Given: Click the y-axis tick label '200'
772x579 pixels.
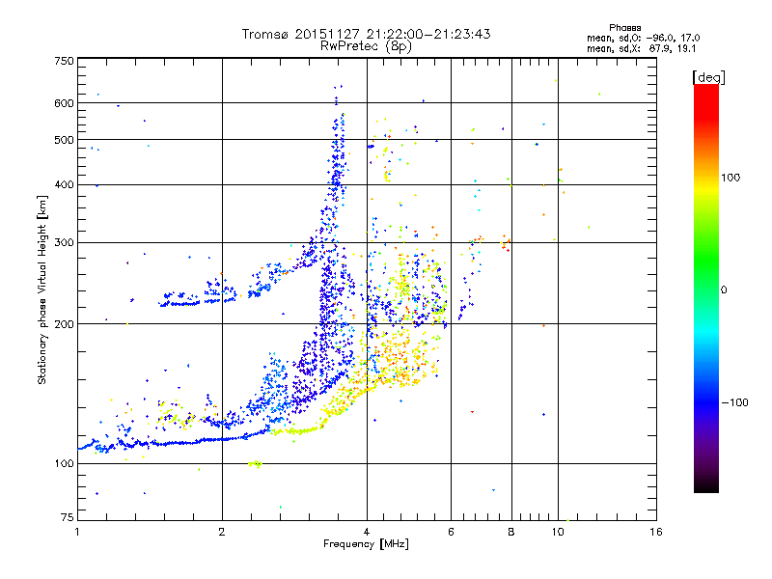Looking at the screenshot, I should click(x=65, y=324).
